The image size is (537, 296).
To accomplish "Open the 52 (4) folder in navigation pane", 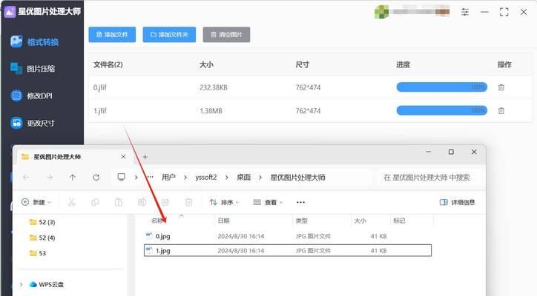I will (42, 238).
